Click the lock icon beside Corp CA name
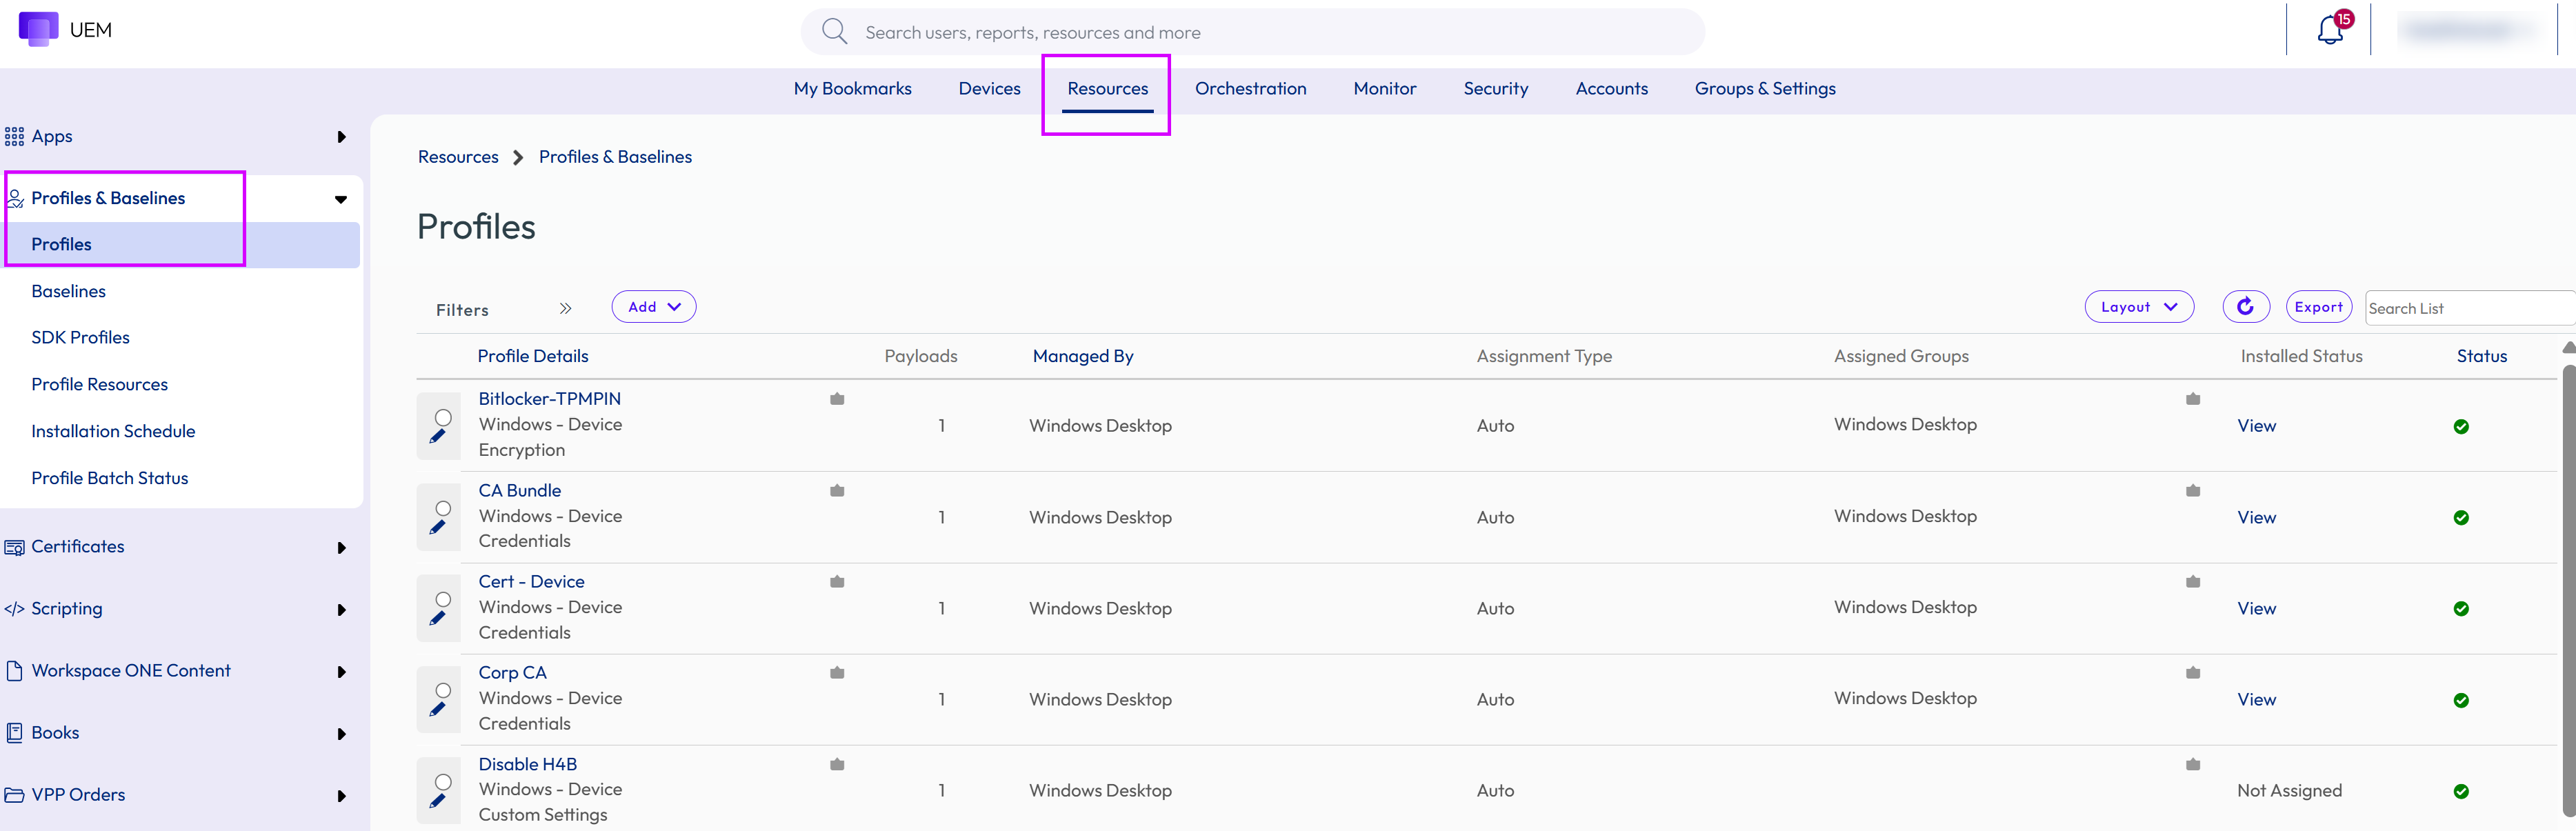This screenshot has height=831, width=2576. tap(837, 673)
